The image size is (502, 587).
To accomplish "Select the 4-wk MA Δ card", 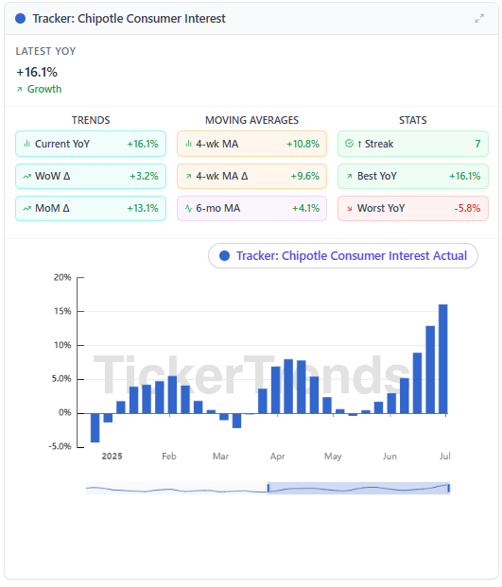I will (251, 176).
